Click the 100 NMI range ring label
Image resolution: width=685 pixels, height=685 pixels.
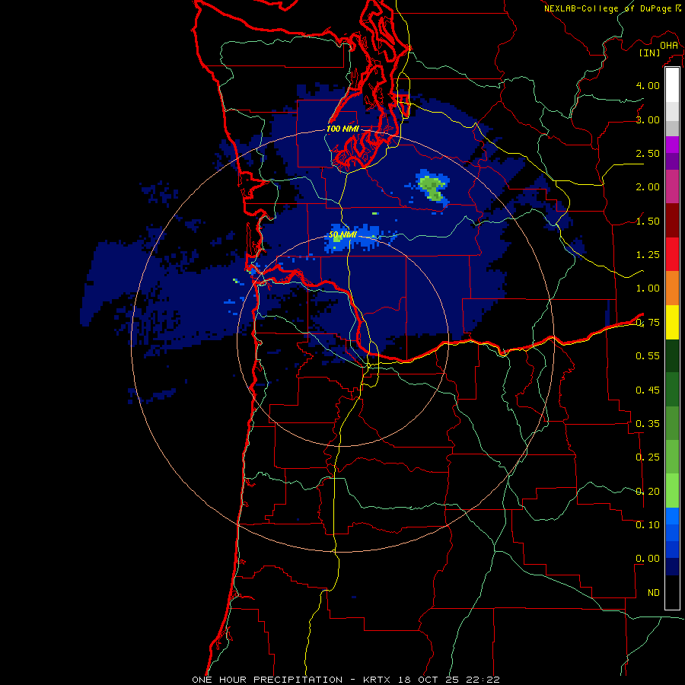pos(342,129)
